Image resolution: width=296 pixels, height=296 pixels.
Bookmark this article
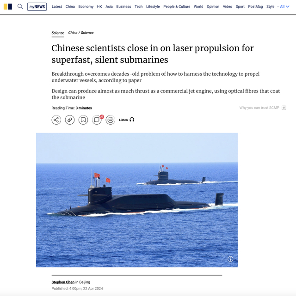(83, 120)
